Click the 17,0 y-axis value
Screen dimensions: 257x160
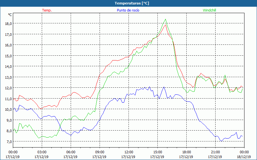8,34
